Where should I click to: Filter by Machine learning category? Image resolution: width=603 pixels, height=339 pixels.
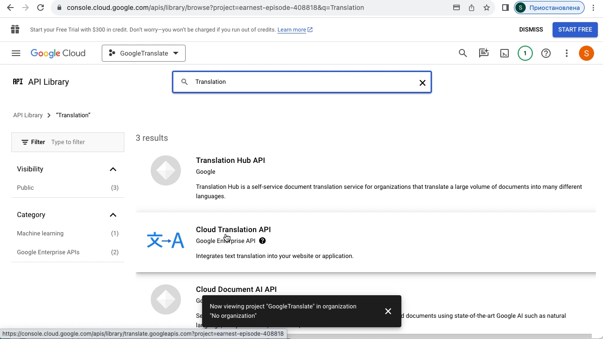coord(41,234)
